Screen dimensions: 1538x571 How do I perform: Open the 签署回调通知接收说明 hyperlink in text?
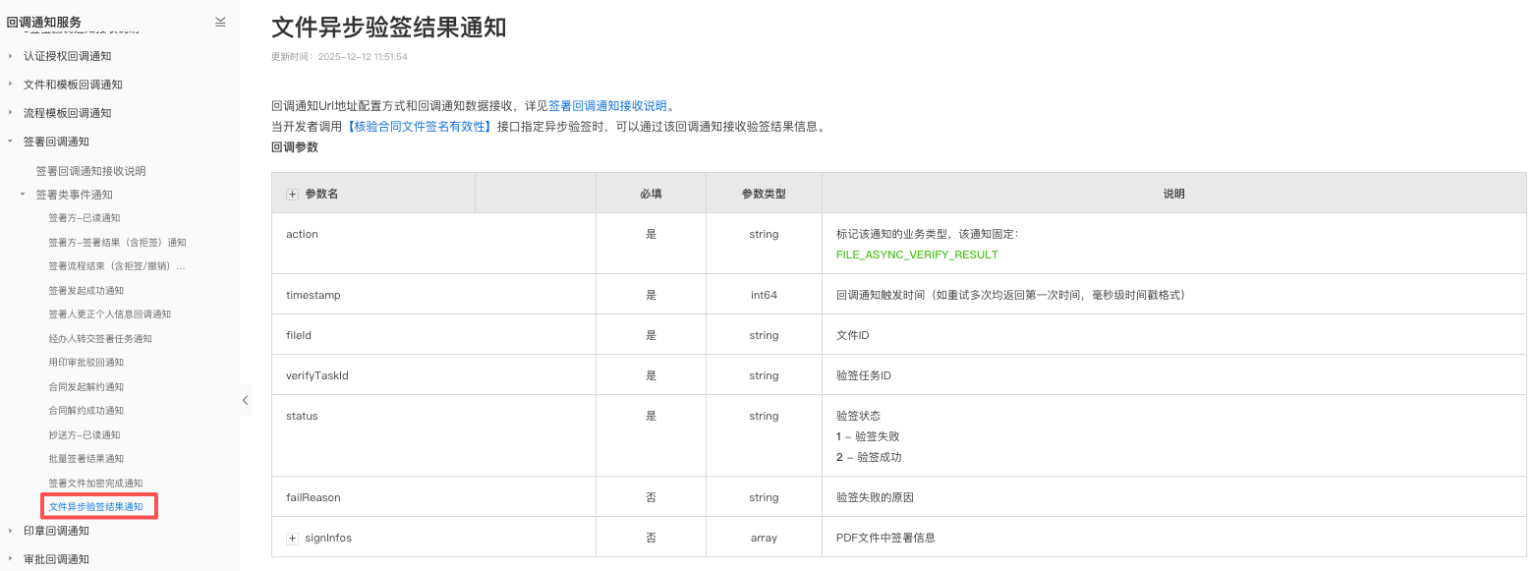tap(607, 106)
